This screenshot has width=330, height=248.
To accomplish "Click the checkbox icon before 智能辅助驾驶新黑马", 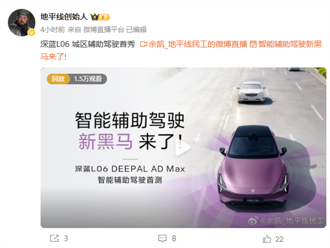I will 253,45.
